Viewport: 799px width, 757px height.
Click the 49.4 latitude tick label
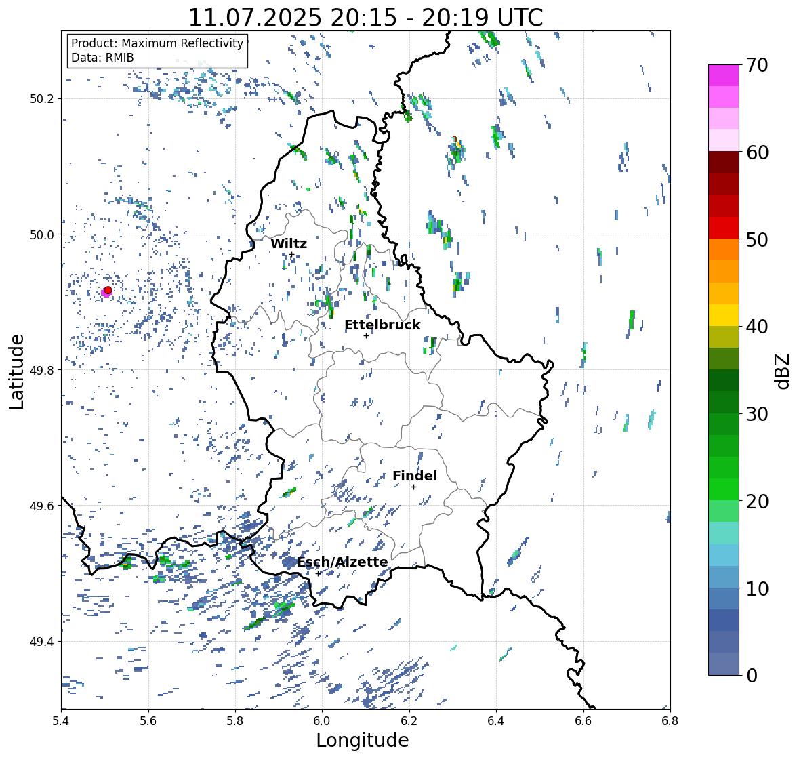42,642
